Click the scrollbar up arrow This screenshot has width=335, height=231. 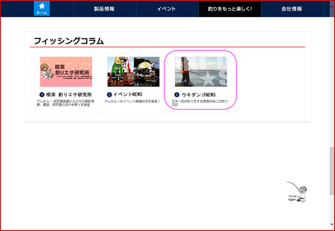(x=332, y=6)
